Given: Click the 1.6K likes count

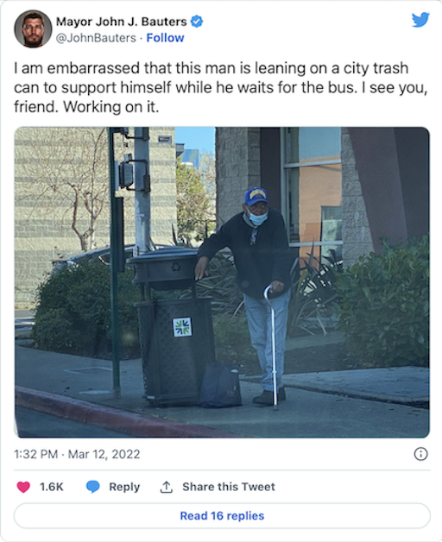Looking at the screenshot, I should 52,487.
